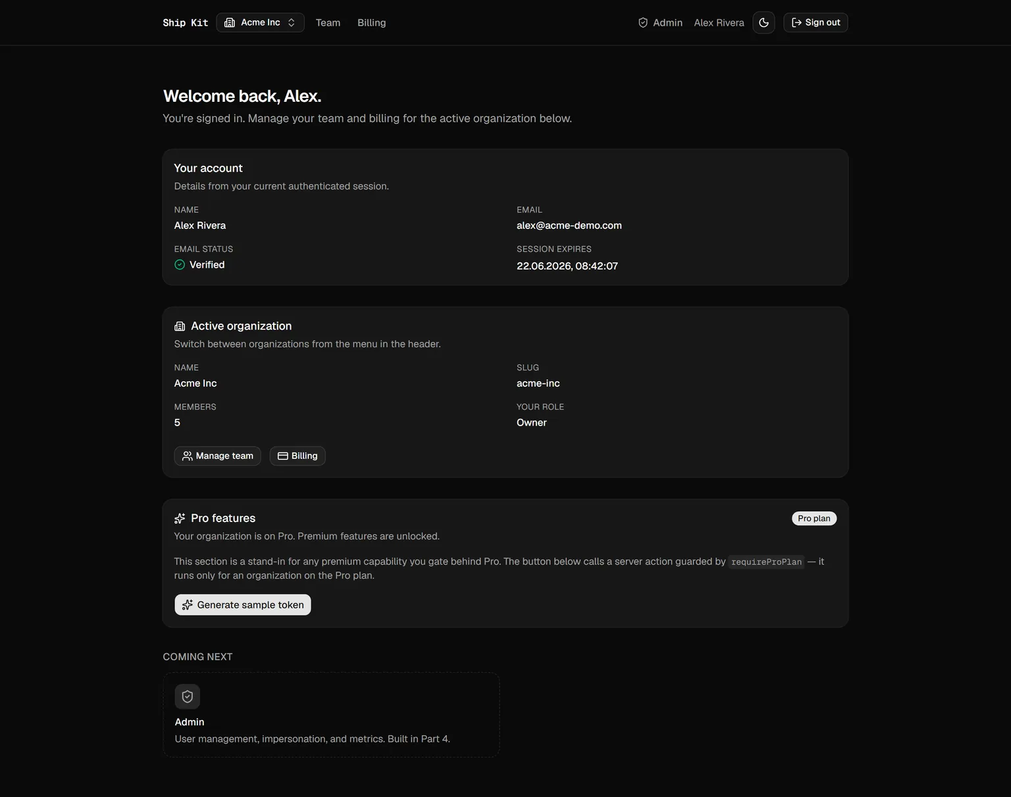Click the up-down chevron beside Acme Inc
This screenshot has height=797, width=1011.
[291, 22]
